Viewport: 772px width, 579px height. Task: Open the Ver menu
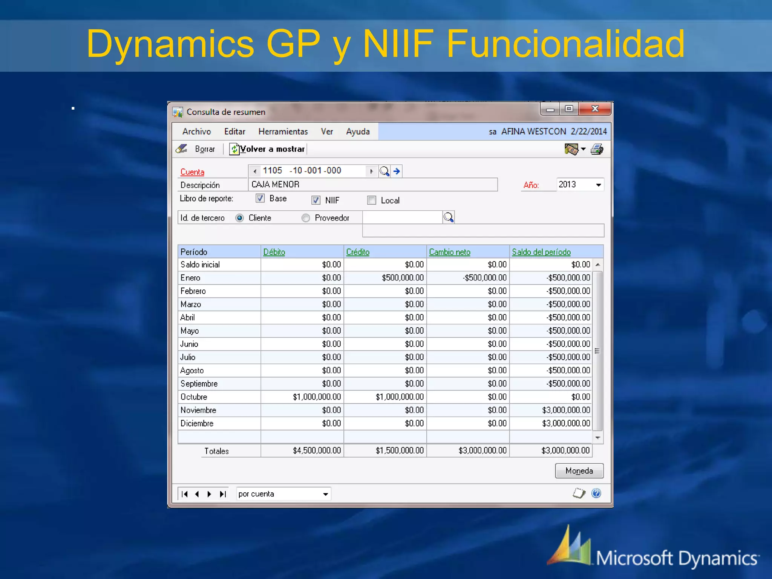tap(327, 132)
